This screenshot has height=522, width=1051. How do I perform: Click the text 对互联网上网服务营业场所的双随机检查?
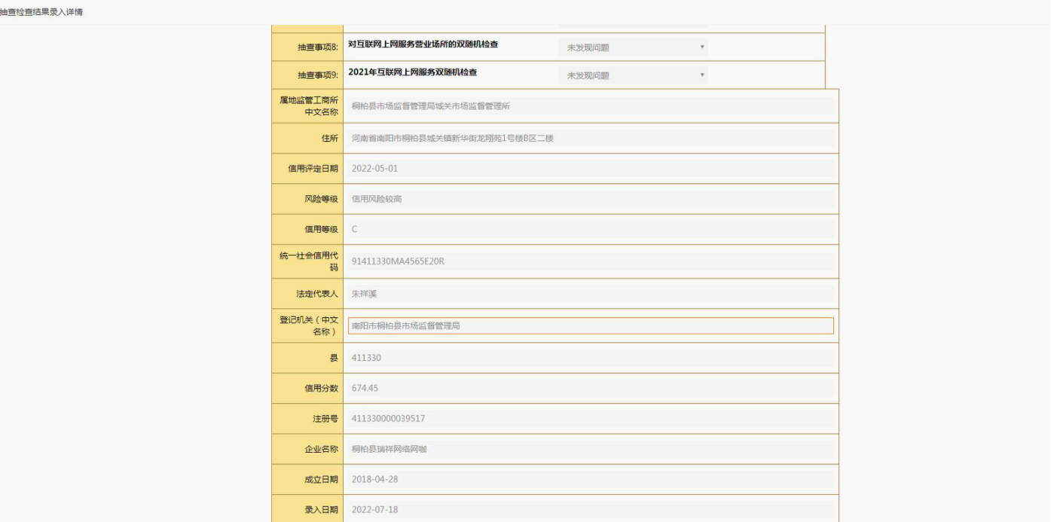click(423, 44)
